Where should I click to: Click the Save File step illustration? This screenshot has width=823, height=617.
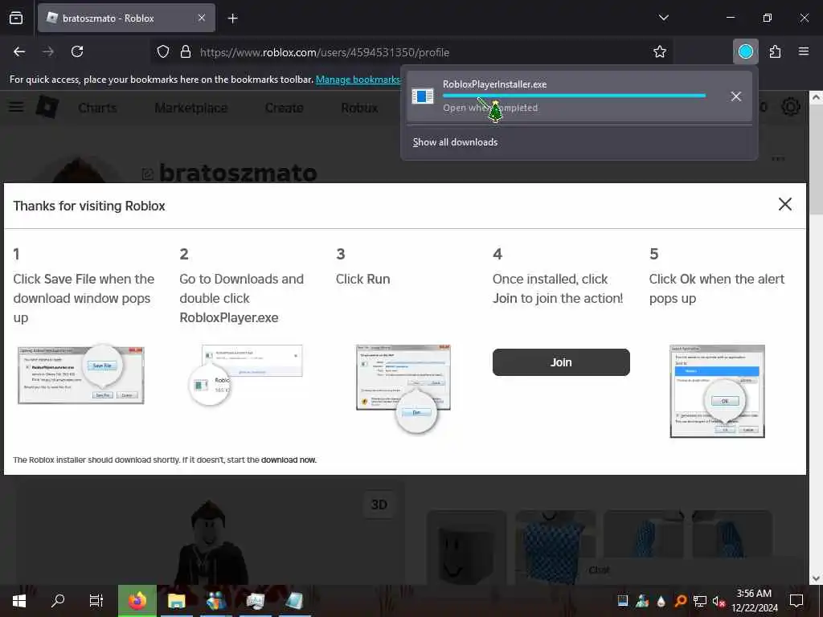pyautogui.click(x=81, y=374)
